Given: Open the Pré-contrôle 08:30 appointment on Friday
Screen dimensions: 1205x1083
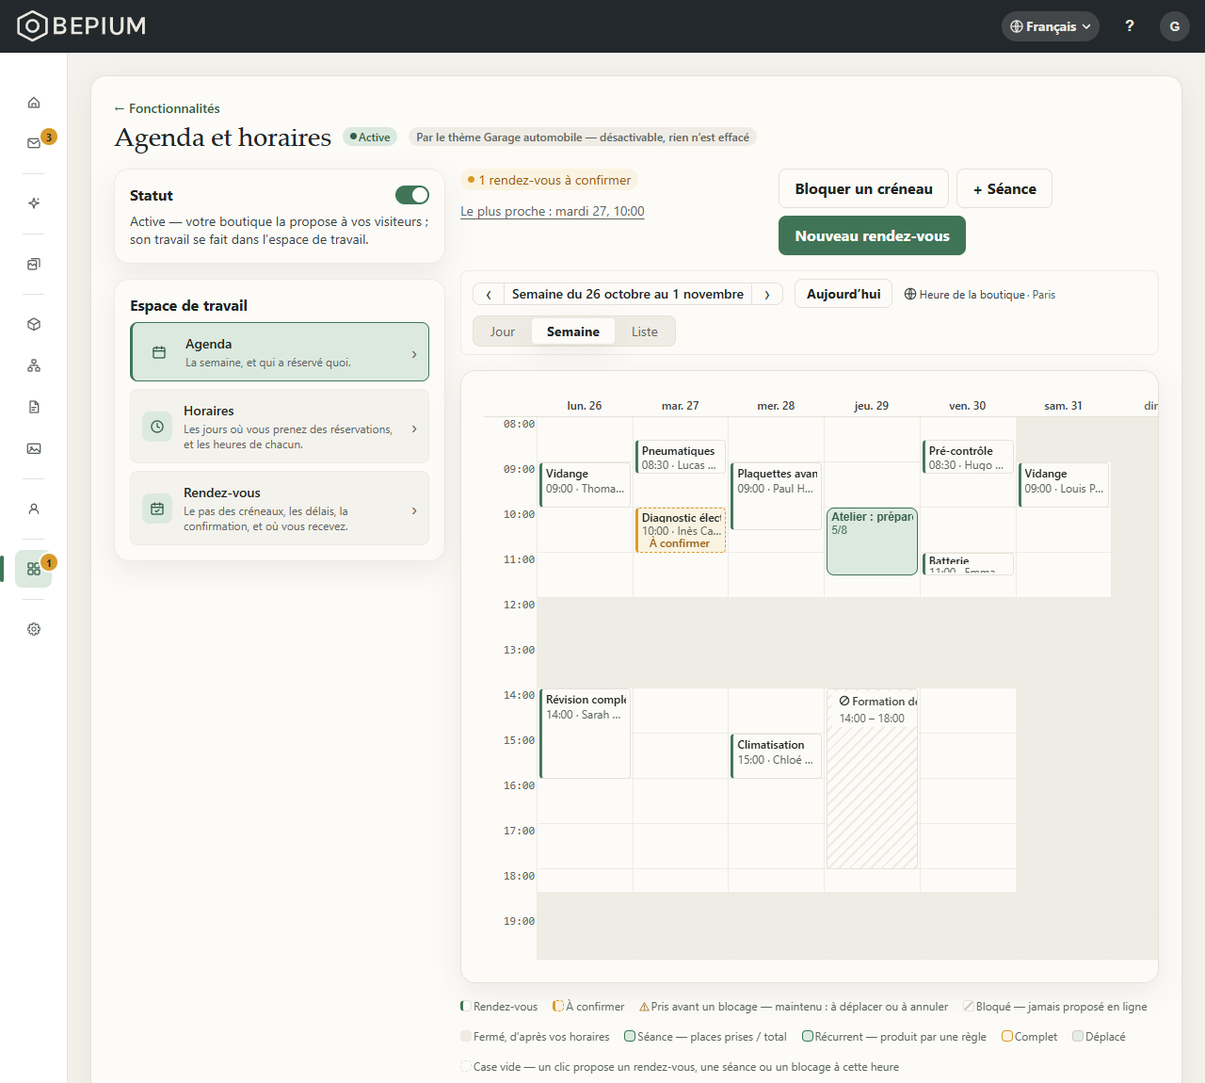Looking at the screenshot, I should pyautogui.click(x=968, y=457).
